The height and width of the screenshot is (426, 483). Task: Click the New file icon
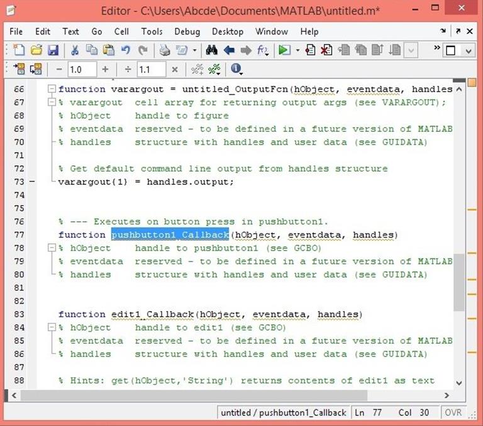click(19, 50)
